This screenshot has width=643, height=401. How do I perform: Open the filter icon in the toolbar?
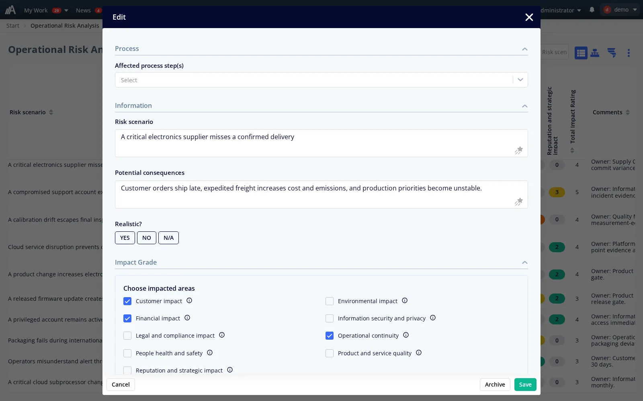(612, 53)
